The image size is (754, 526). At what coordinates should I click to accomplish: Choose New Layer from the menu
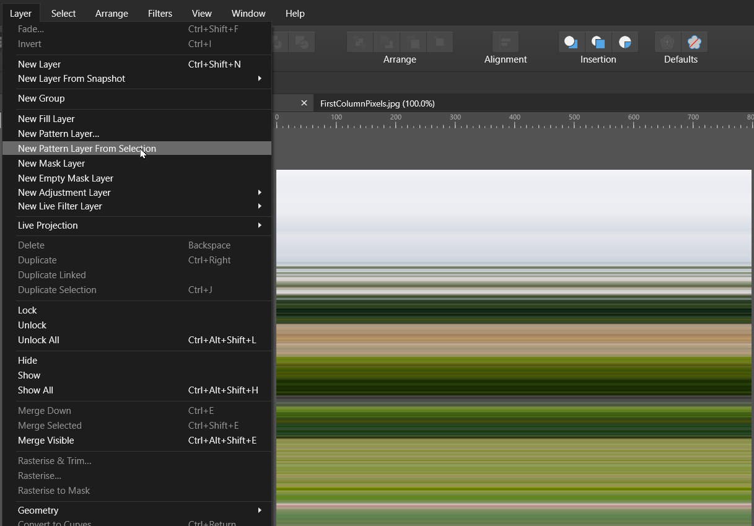coord(137,64)
